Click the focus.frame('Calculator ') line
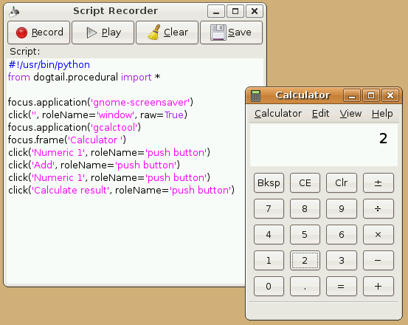Screen dimensions: 408x325 point(67,140)
